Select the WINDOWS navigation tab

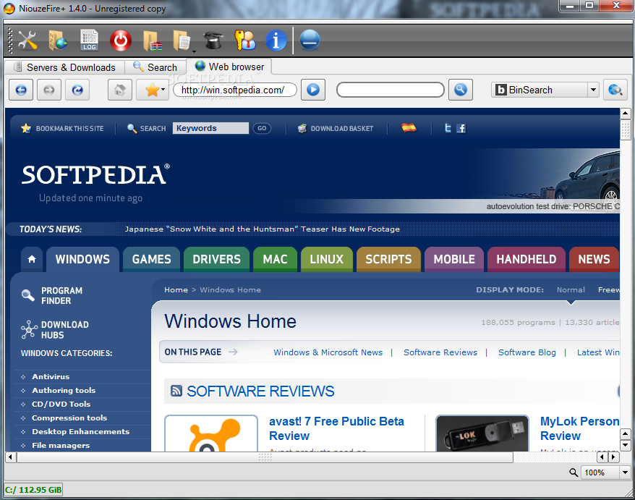coord(82,259)
